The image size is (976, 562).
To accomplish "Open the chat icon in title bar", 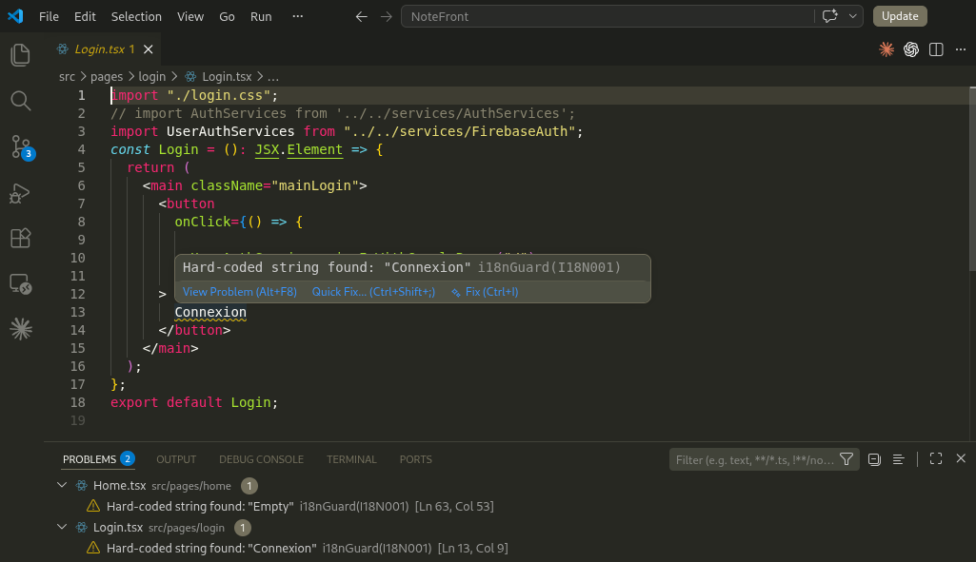I will [829, 16].
